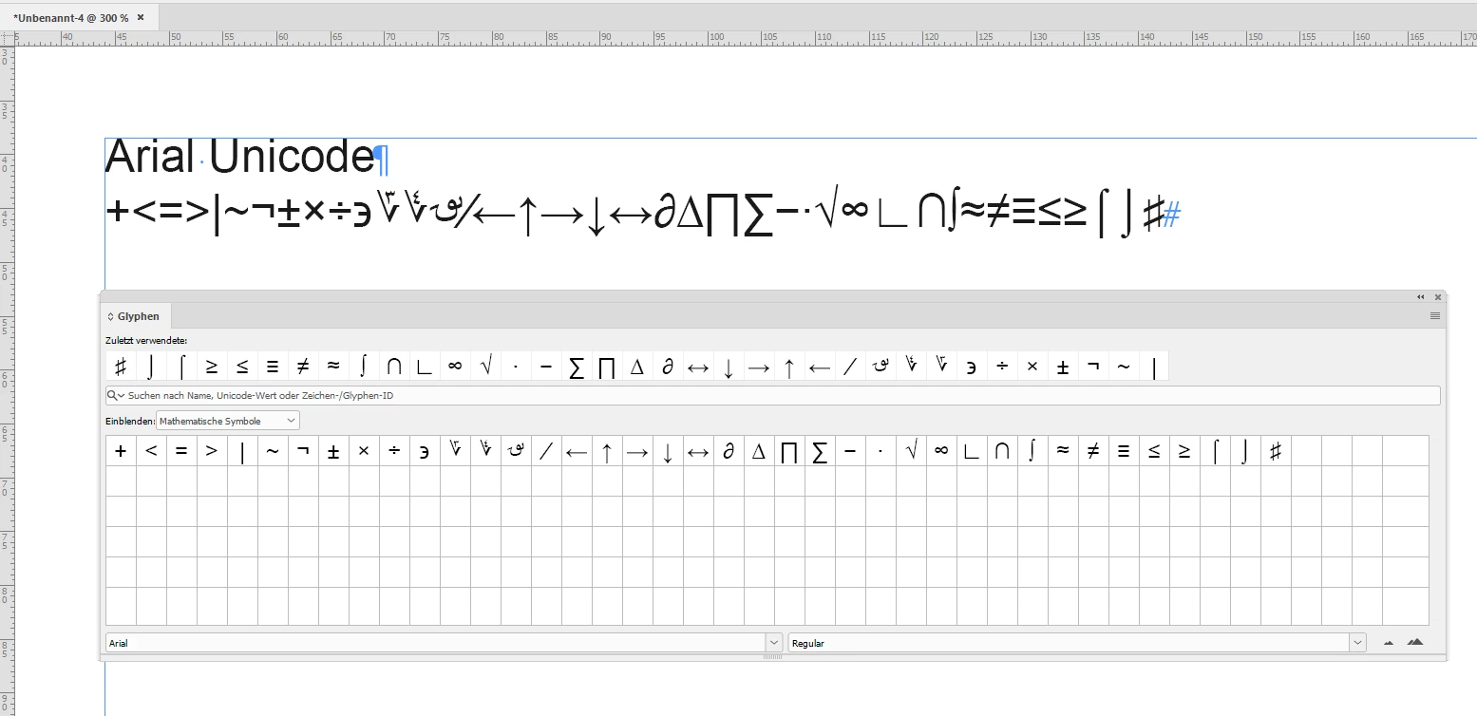Viewport: 1477px width, 716px height.
Task: Click the Regular font style field
Action: pyautogui.click(x=1069, y=643)
